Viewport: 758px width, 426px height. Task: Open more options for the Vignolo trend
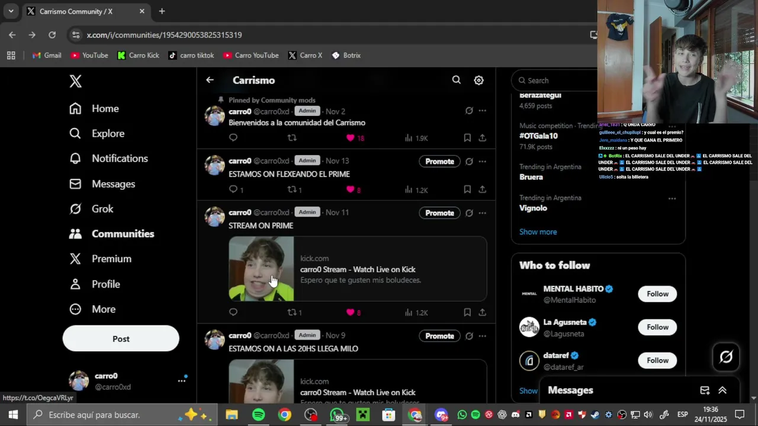coord(672,198)
